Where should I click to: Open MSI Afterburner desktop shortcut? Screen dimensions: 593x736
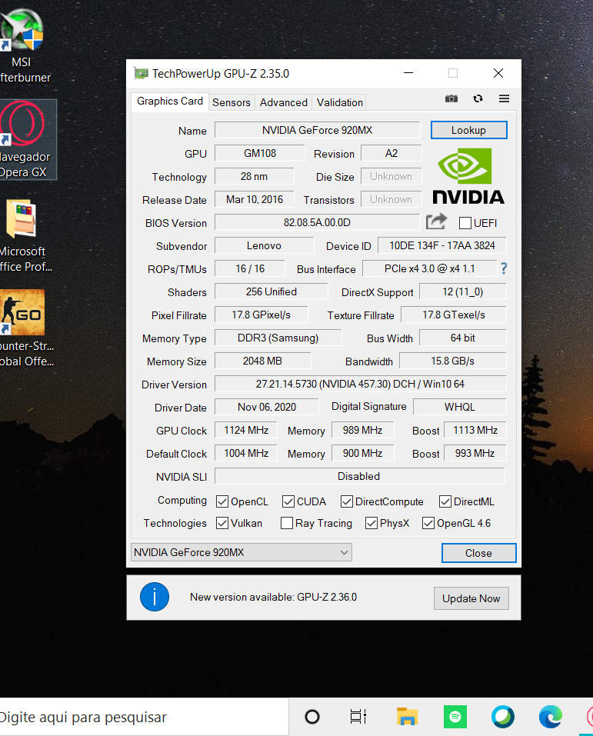tap(22, 46)
